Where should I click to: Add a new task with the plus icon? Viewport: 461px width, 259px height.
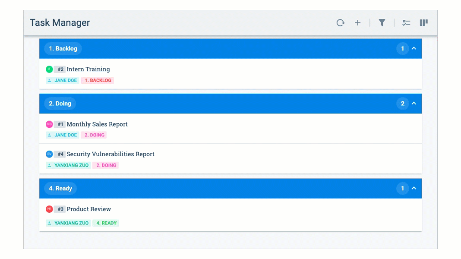coord(357,22)
